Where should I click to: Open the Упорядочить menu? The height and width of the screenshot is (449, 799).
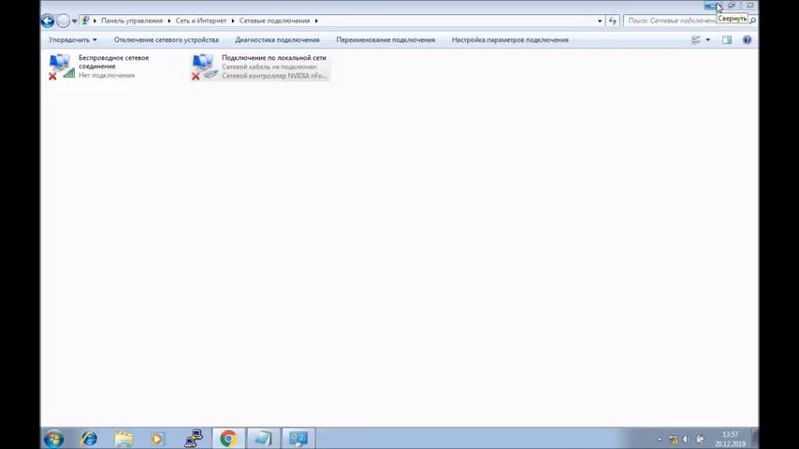72,39
